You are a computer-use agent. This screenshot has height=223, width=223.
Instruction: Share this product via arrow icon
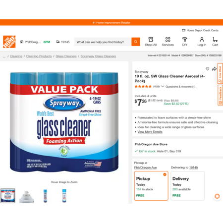(x=214, y=69)
